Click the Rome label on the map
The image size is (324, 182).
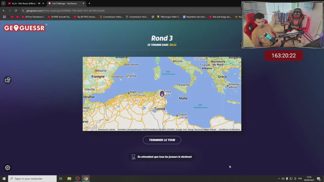[178, 61]
